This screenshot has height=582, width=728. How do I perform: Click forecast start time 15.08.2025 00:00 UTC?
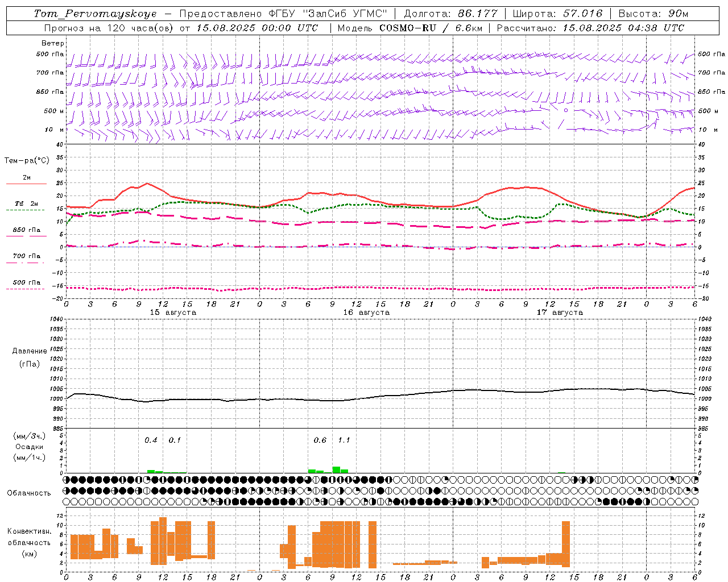257,28
